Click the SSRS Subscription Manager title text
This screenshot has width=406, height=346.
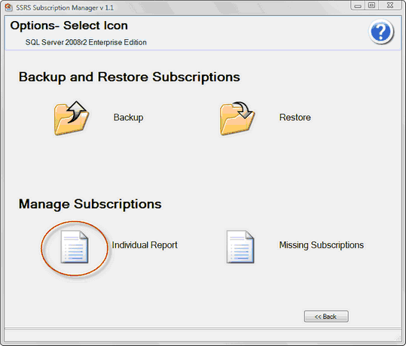coord(65,8)
